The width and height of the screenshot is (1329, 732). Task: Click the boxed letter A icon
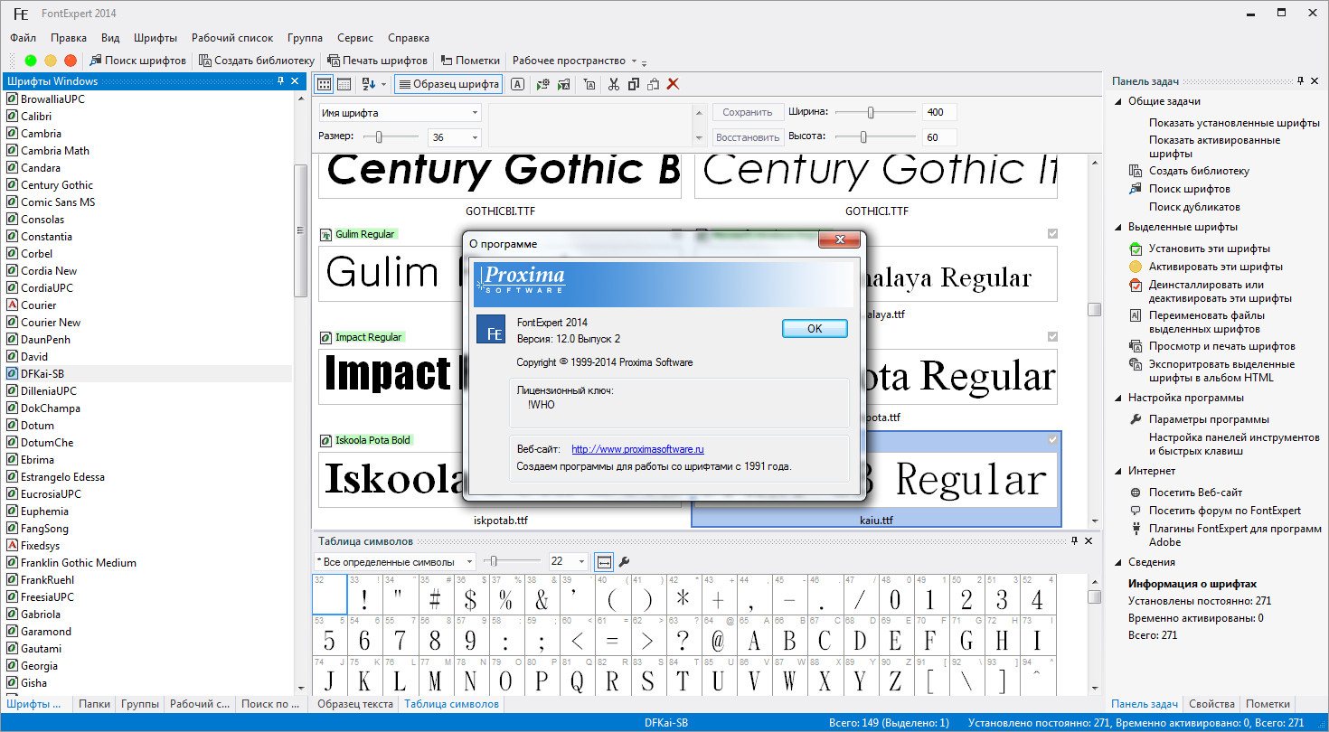[517, 84]
